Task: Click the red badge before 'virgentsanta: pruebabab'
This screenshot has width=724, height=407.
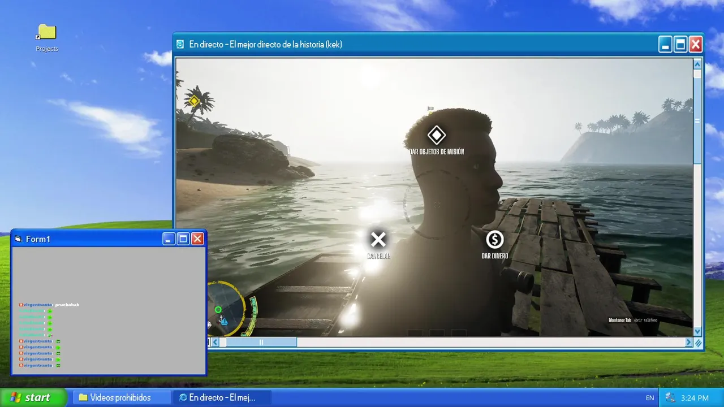Action: pos(21,305)
